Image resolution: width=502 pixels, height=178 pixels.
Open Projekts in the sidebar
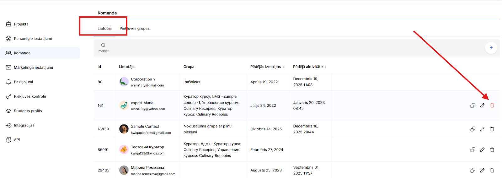[x=21, y=24]
